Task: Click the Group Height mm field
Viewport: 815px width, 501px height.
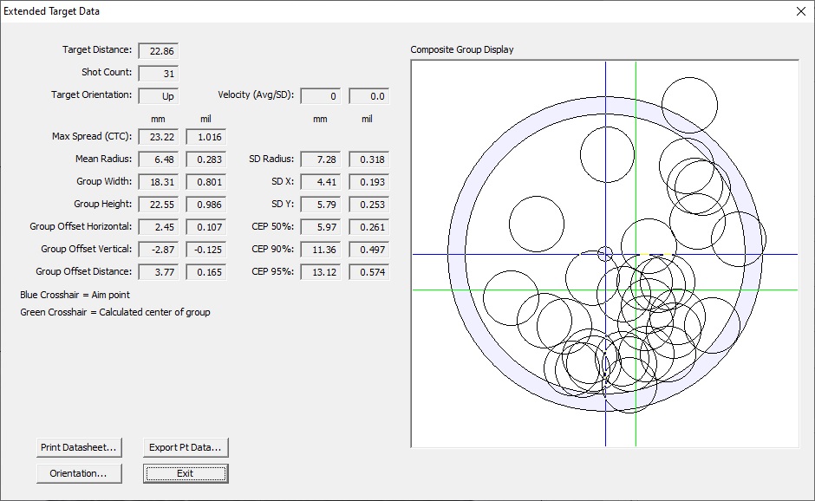Action: [159, 205]
